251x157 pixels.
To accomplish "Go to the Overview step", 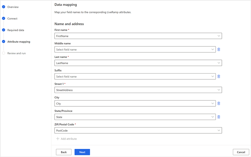I will tap(13, 7).
